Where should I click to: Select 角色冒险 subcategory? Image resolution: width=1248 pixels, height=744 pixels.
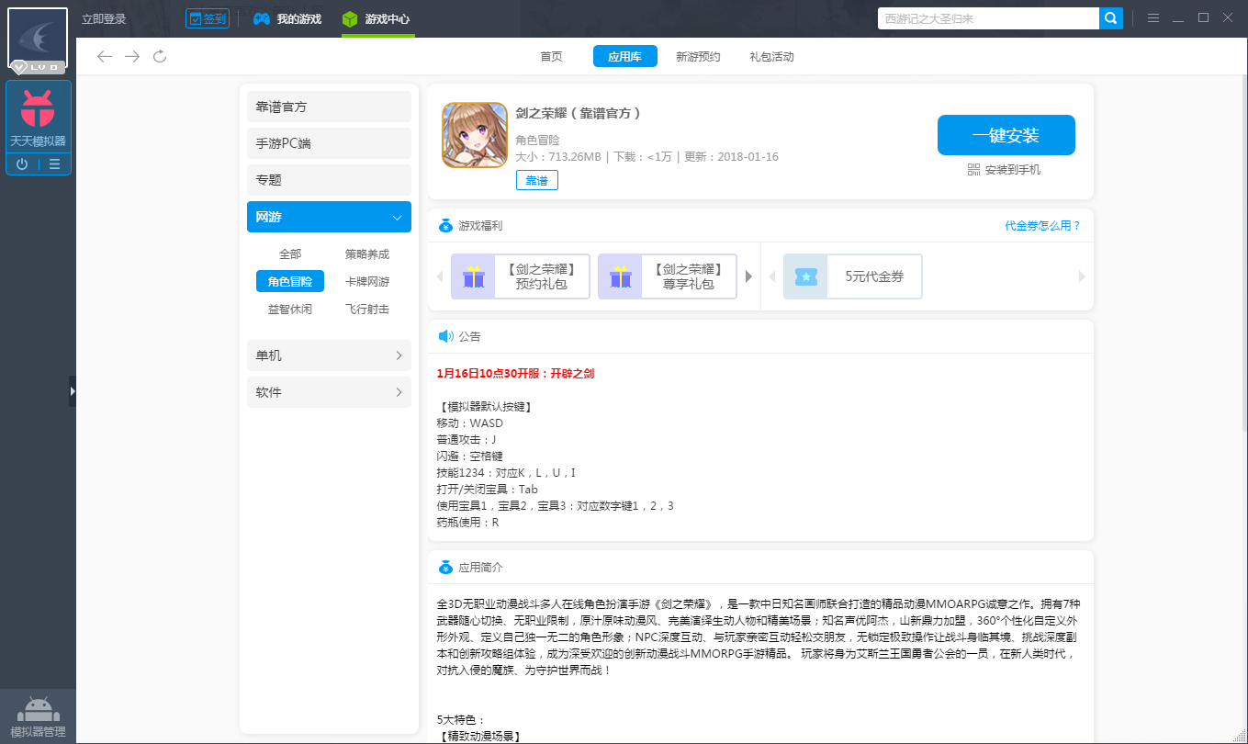pyautogui.click(x=290, y=282)
